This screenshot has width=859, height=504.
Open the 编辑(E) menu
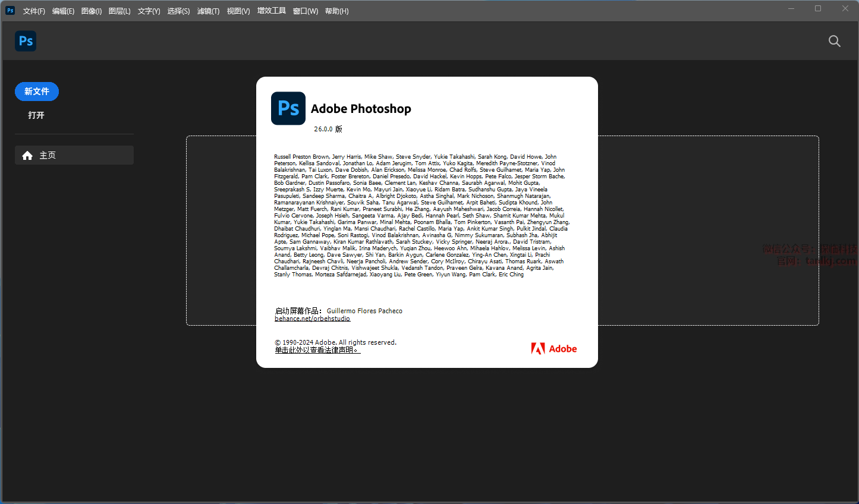click(x=63, y=11)
